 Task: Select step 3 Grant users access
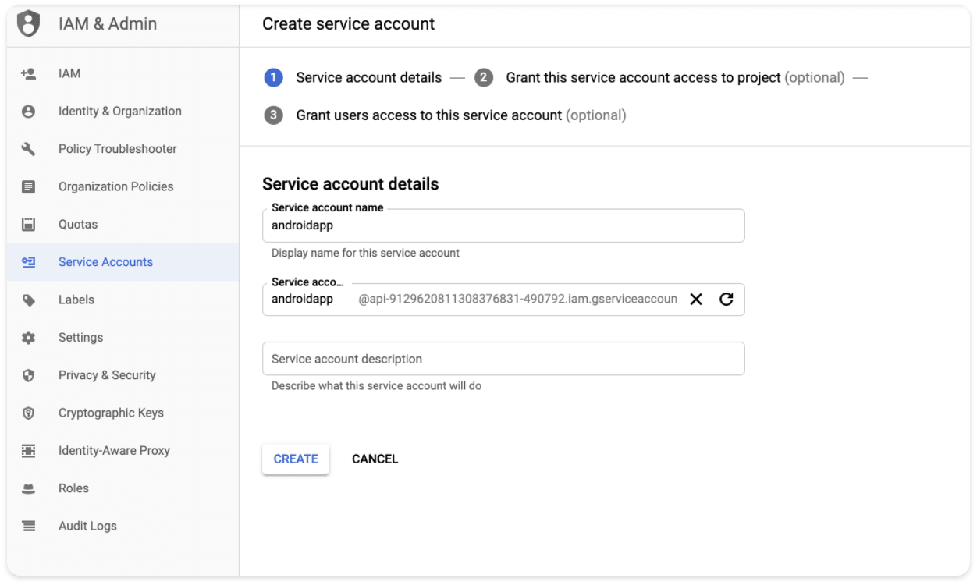(445, 115)
